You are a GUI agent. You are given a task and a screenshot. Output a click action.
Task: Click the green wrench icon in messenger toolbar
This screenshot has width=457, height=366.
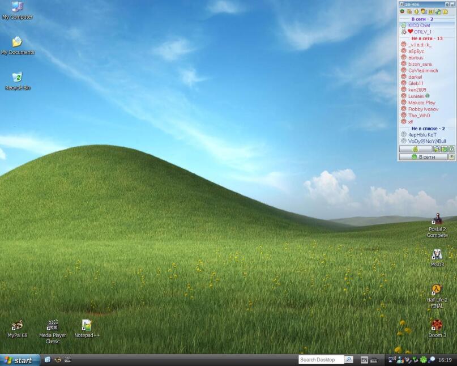coord(438,11)
